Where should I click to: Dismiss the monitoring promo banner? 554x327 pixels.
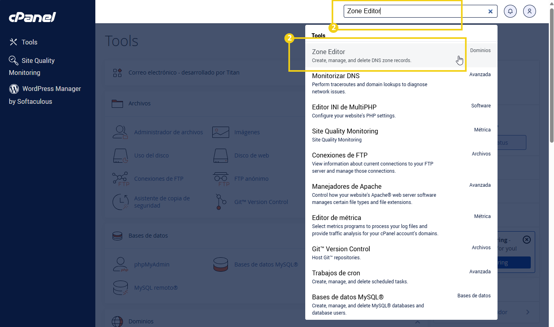(x=527, y=240)
